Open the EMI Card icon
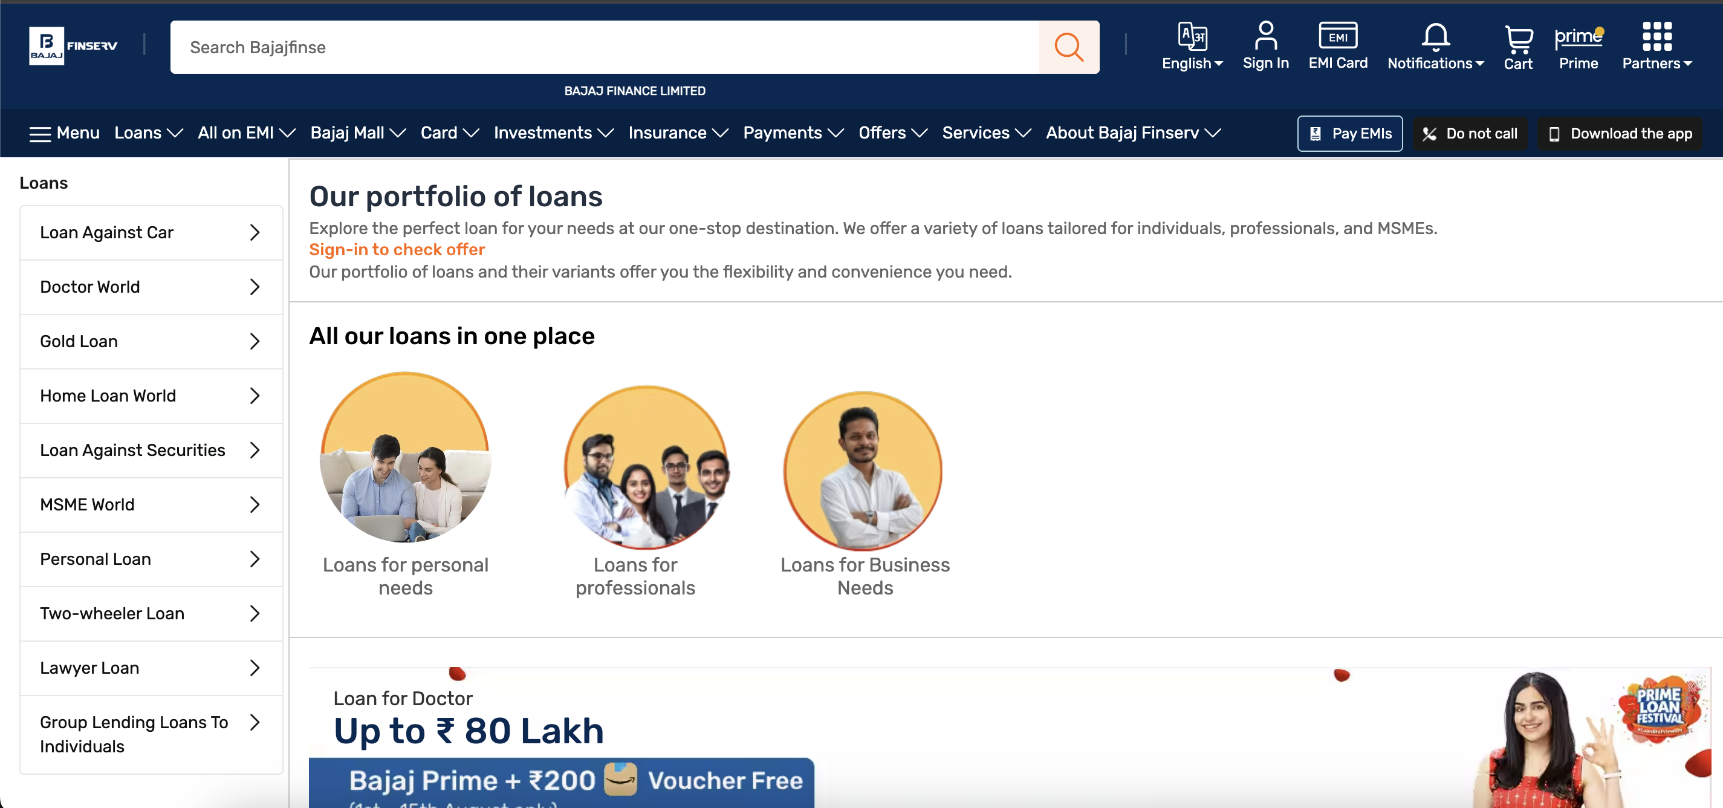 pos(1338,36)
